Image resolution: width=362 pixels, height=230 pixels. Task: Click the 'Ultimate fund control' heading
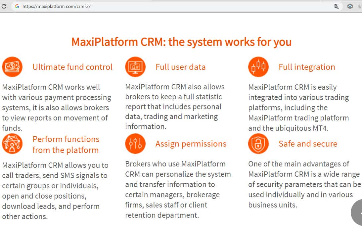click(72, 67)
